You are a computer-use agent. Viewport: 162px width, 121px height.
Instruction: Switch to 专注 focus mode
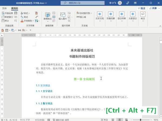tap(104, 119)
